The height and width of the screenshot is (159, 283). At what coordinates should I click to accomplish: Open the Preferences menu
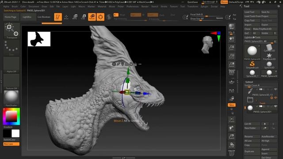pos(133,7)
